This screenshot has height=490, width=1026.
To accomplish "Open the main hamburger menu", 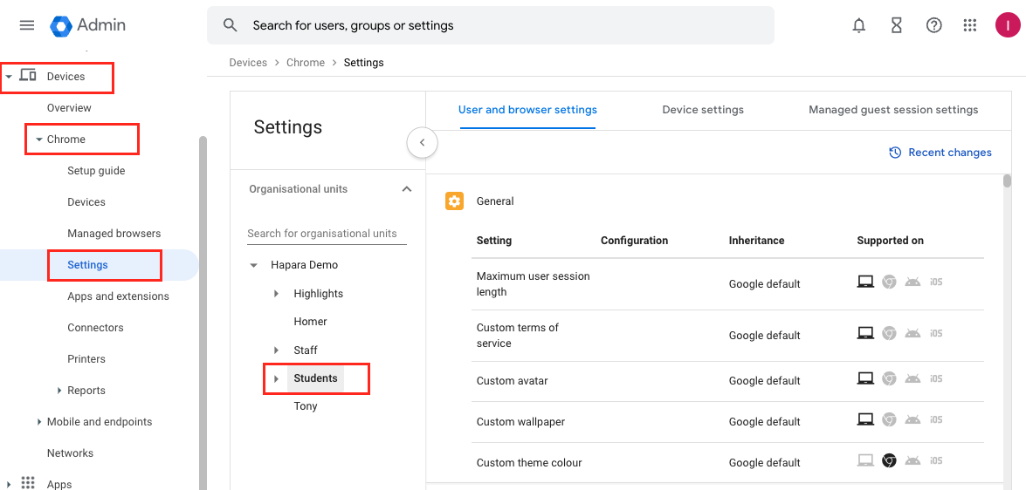I will click(27, 25).
